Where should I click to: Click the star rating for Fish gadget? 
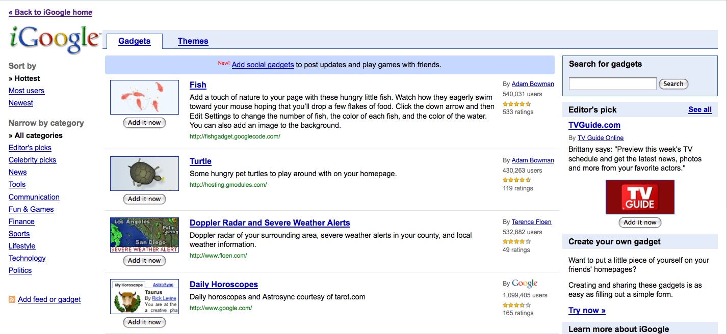click(x=516, y=103)
